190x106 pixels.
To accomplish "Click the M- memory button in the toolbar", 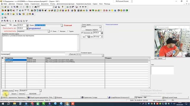I will (86, 7).
